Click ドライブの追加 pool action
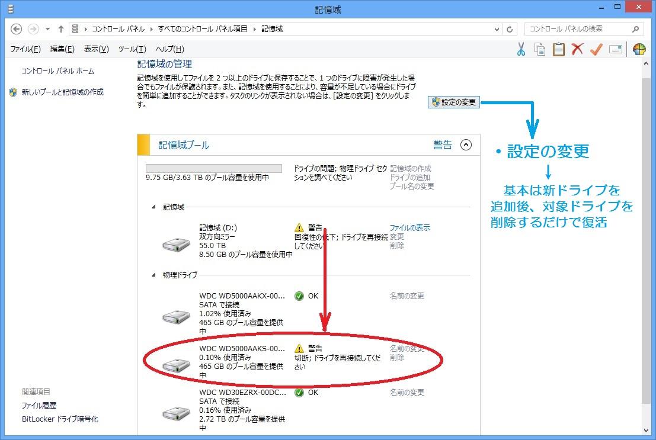This screenshot has height=440, width=656. pyautogui.click(x=410, y=177)
